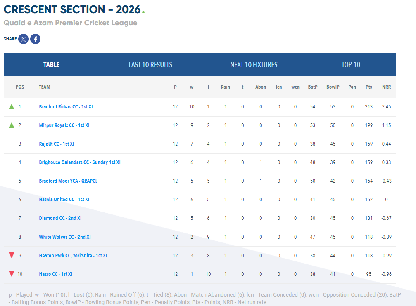Screen dimensions: 416x306
Task: Click red down arrow beside Hazro CC
Action: coord(12,274)
